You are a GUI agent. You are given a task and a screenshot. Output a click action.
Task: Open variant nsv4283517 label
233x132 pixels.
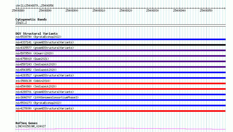45,75
